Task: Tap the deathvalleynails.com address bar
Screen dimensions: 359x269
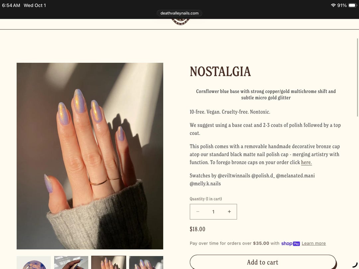Action: tap(179, 13)
